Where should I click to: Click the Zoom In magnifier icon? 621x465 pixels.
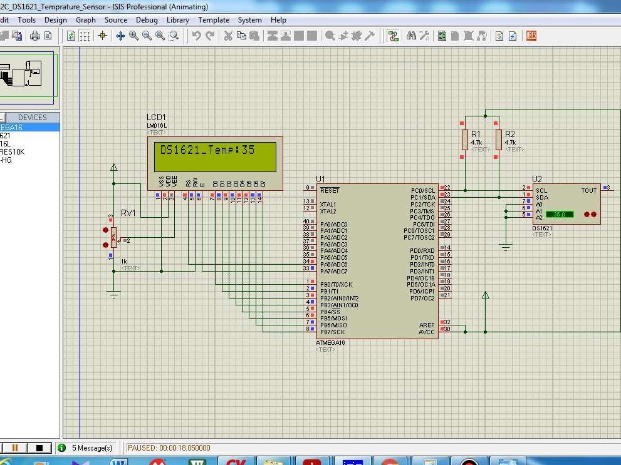[x=134, y=36]
